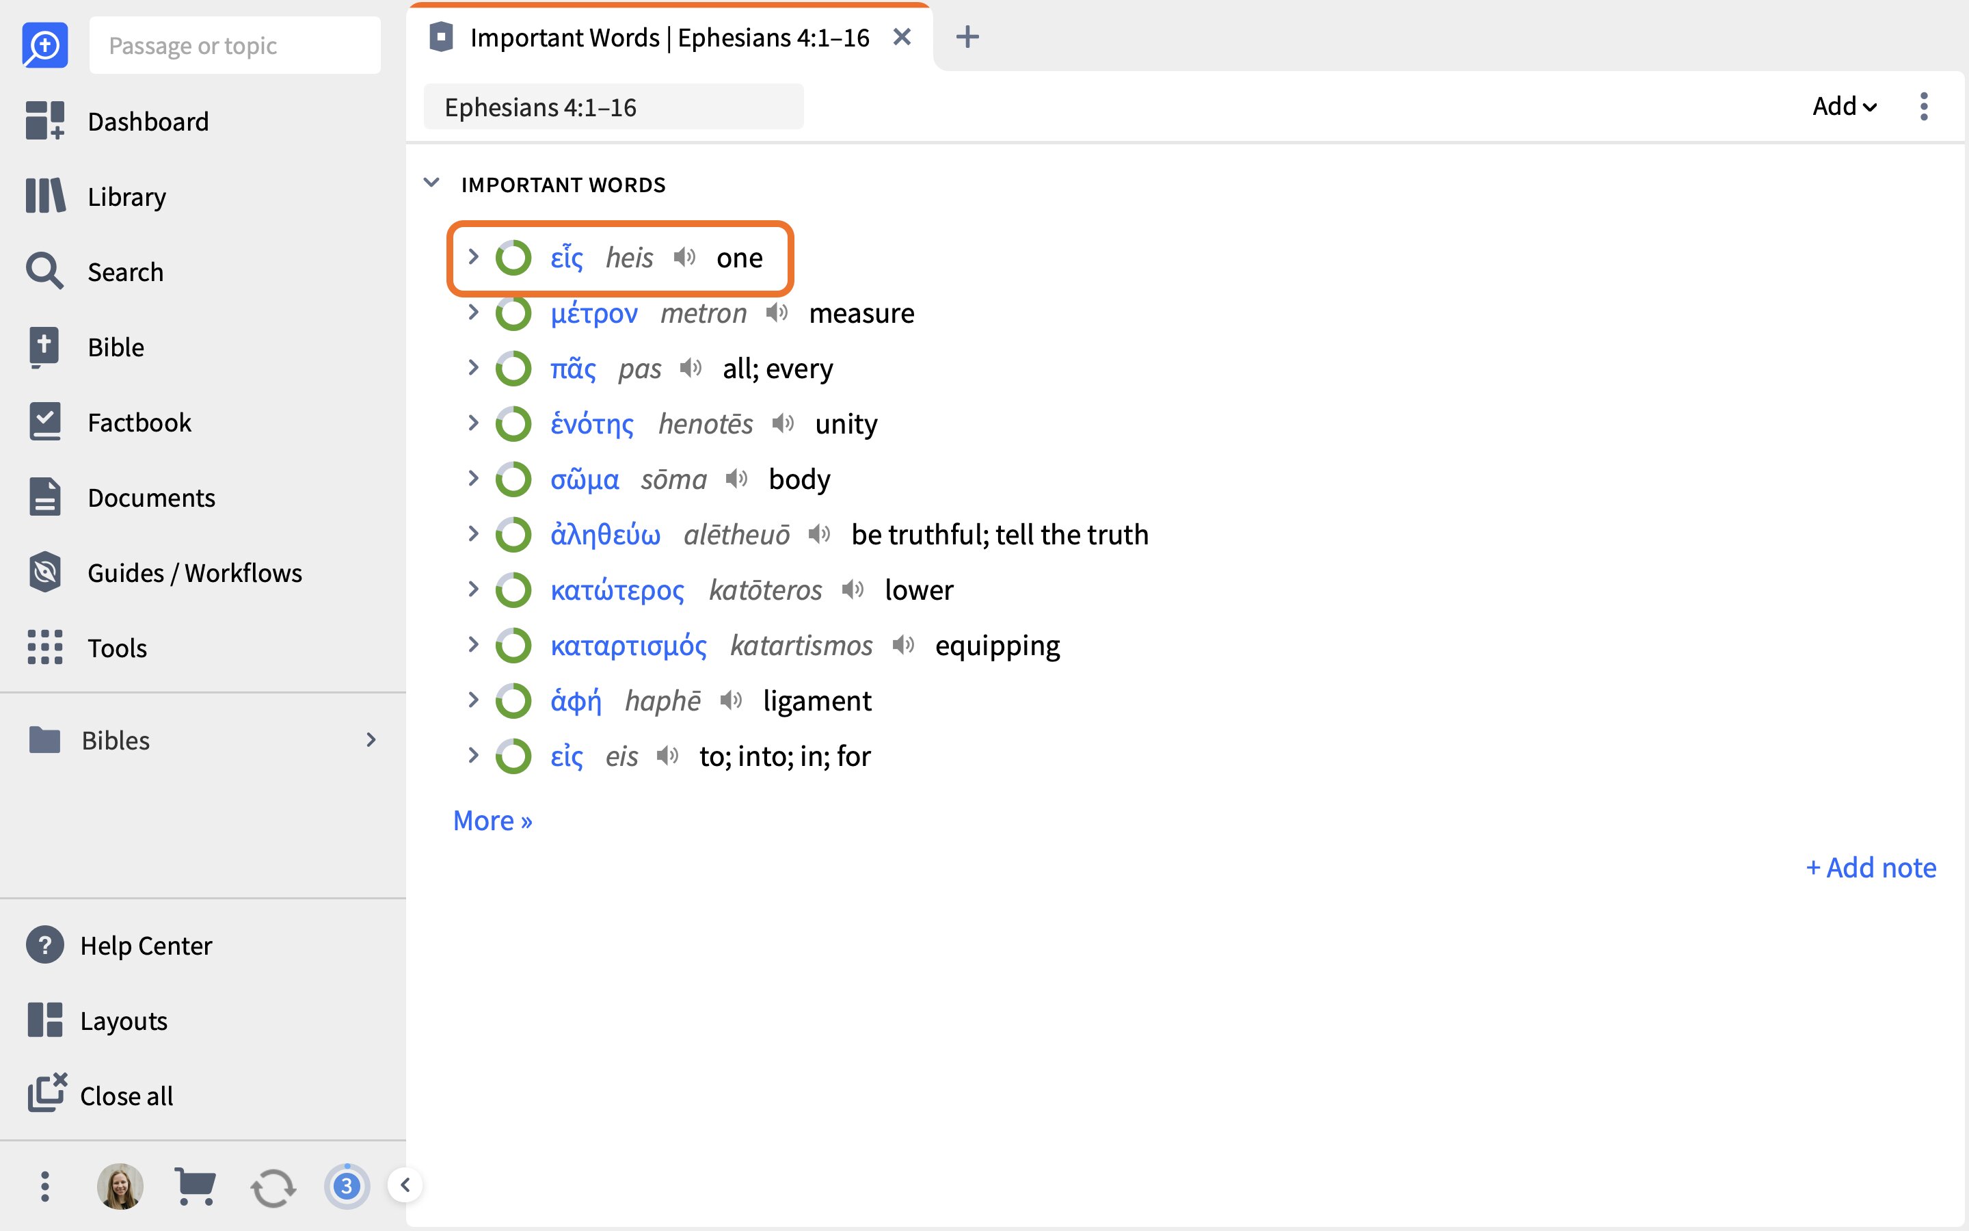Open sidebar bottom three-dot menu

(x=44, y=1187)
